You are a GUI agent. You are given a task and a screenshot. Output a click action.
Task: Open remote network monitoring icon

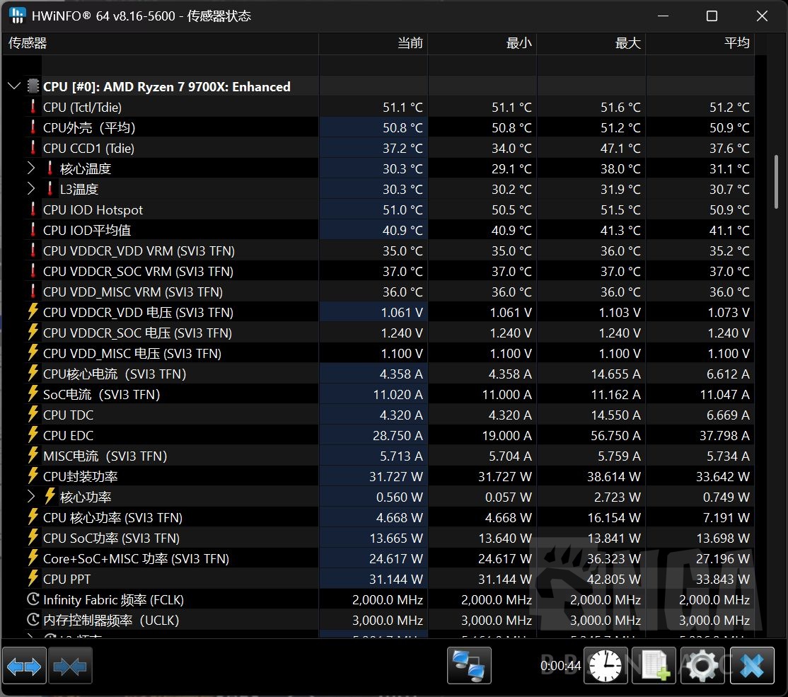[469, 667]
